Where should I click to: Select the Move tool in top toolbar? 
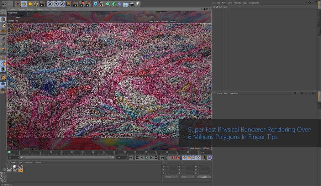[24, 4]
